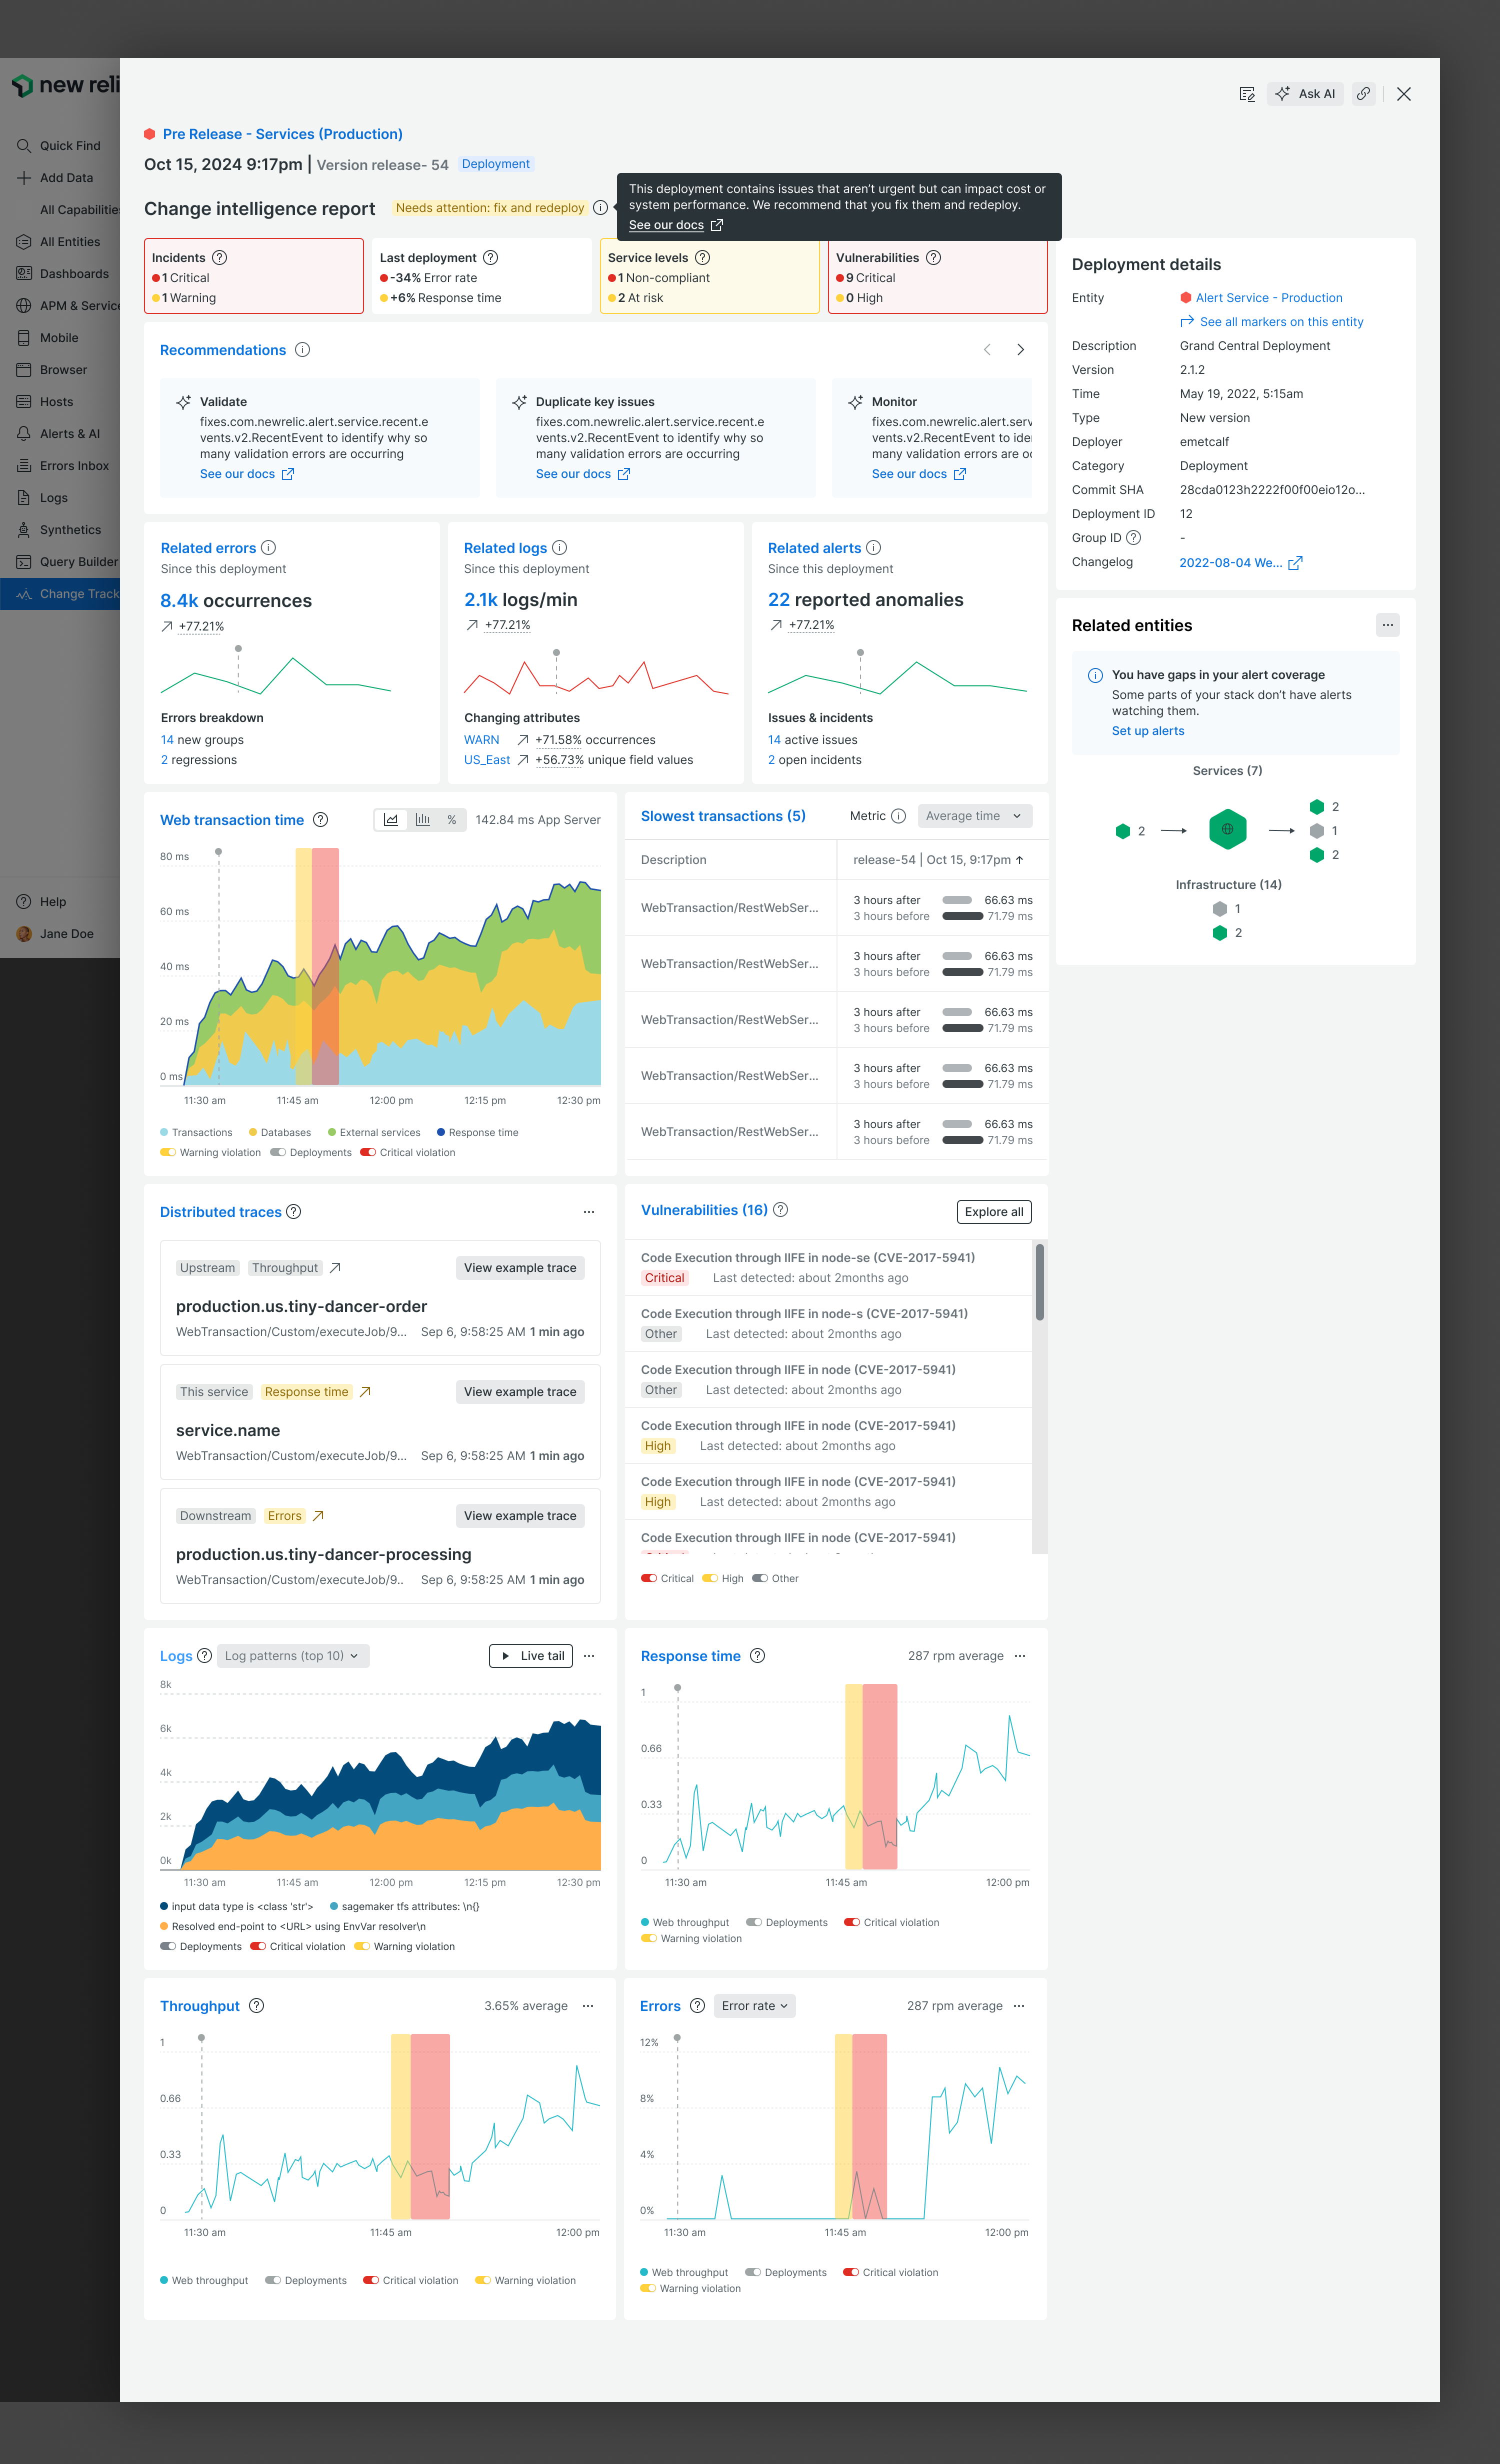Click the Changelog 2022-08-04 external link
The image size is (1500, 2464).
1240,563
